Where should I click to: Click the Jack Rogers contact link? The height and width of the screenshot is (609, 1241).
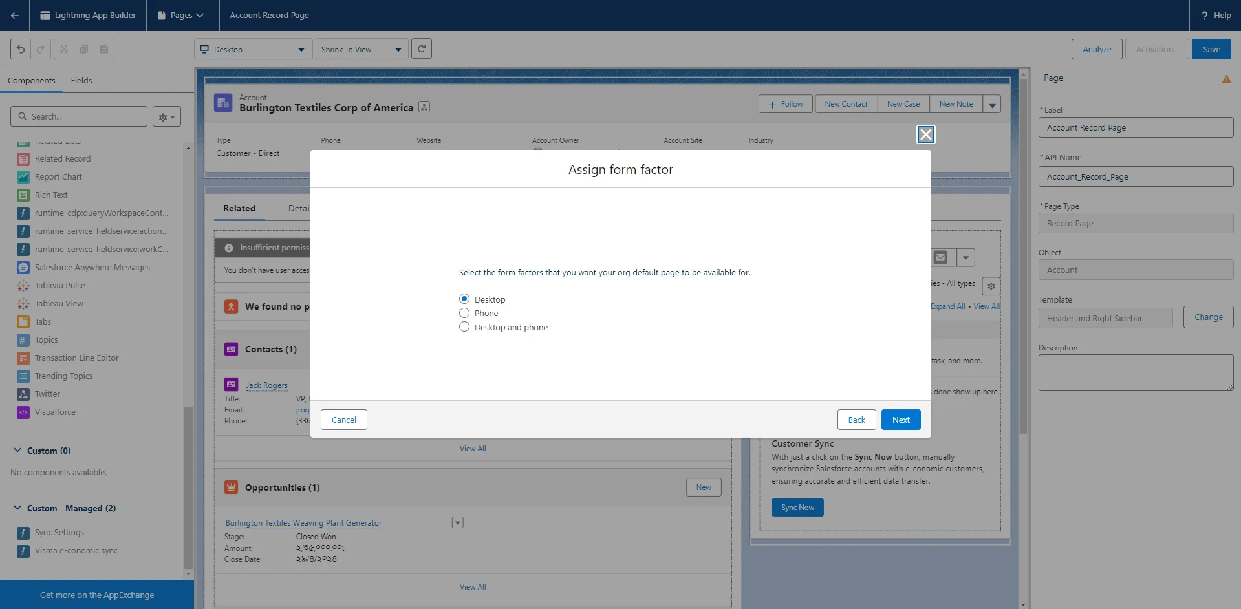266,385
